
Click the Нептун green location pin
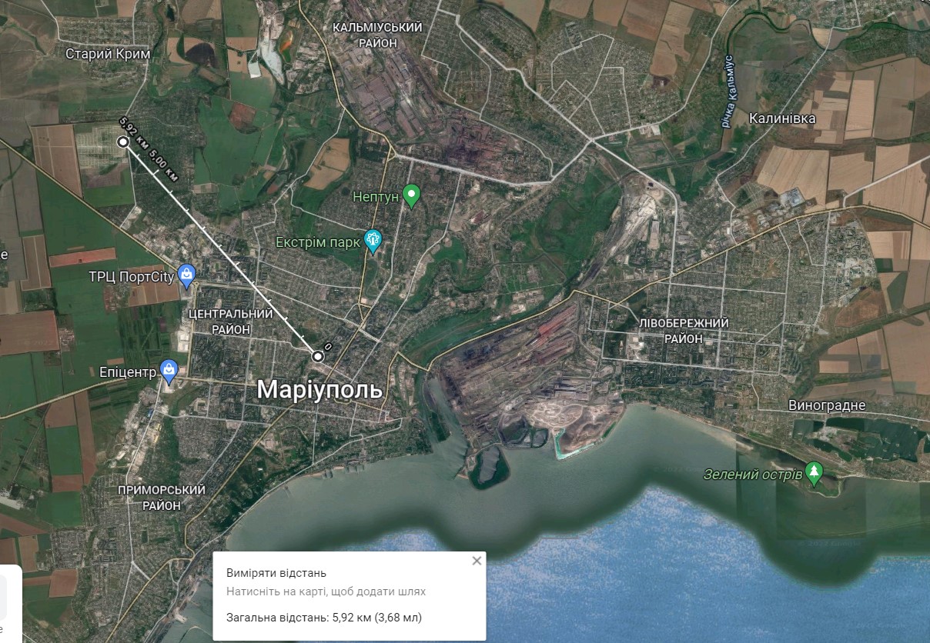pyautogui.click(x=412, y=196)
